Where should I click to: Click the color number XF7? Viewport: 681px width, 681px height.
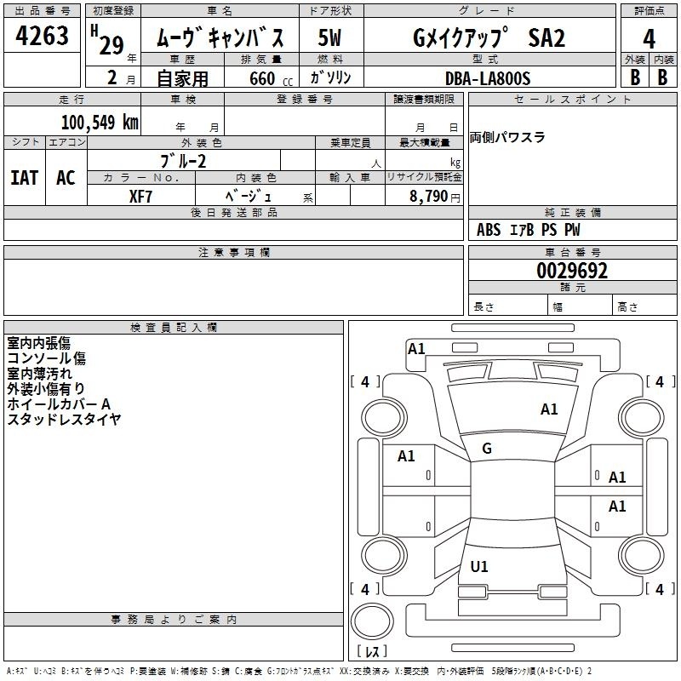(140, 197)
